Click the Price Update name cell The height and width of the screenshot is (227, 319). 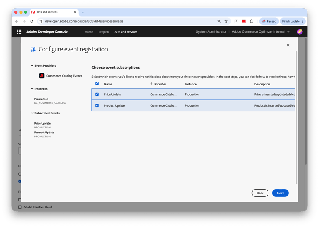[x=112, y=94]
